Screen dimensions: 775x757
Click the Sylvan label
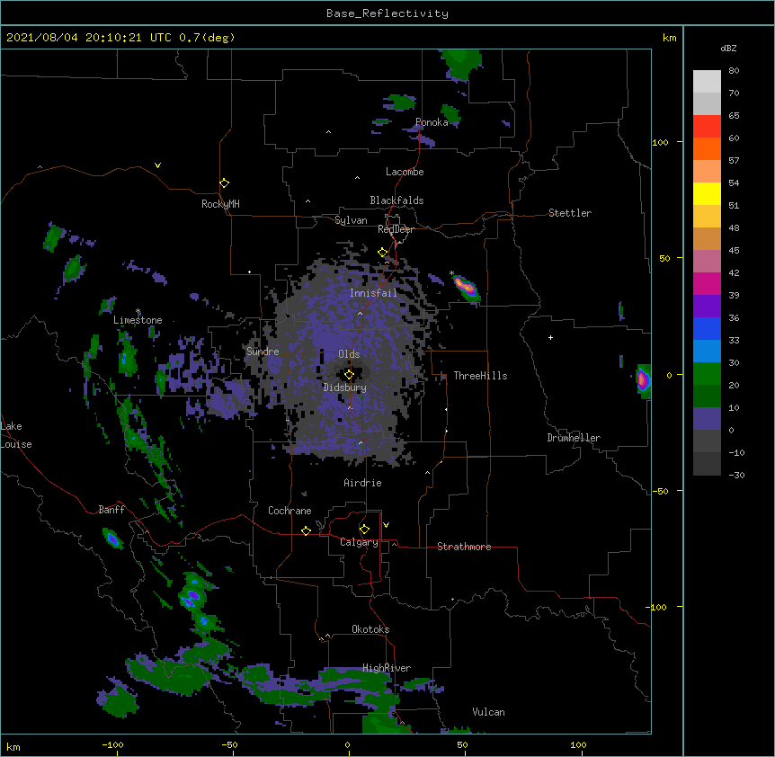tap(351, 220)
